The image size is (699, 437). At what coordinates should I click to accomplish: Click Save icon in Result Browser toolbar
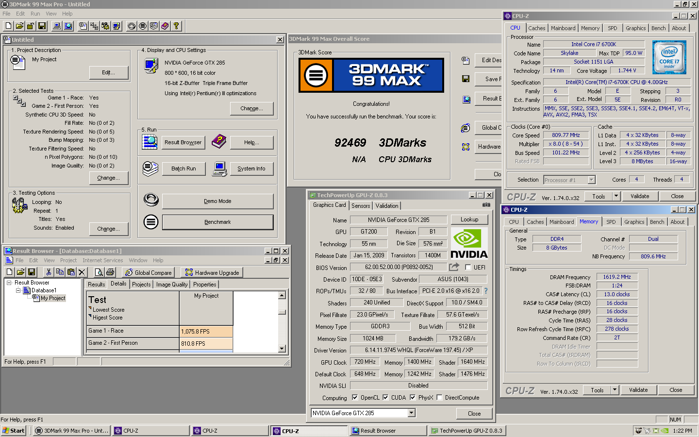click(x=32, y=272)
